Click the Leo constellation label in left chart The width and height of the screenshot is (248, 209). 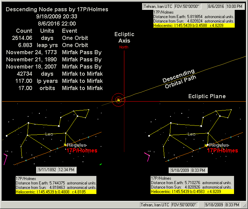(x=49, y=134)
